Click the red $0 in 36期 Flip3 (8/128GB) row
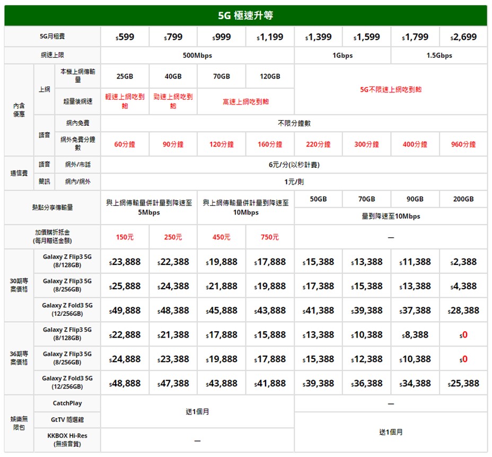The width and height of the screenshot is (492, 457). click(463, 334)
